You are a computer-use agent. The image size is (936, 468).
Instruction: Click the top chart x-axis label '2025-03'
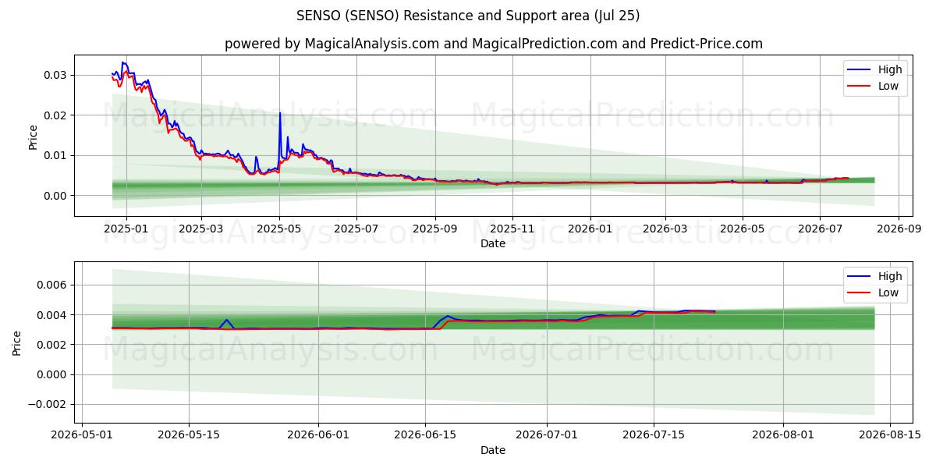click(x=201, y=229)
